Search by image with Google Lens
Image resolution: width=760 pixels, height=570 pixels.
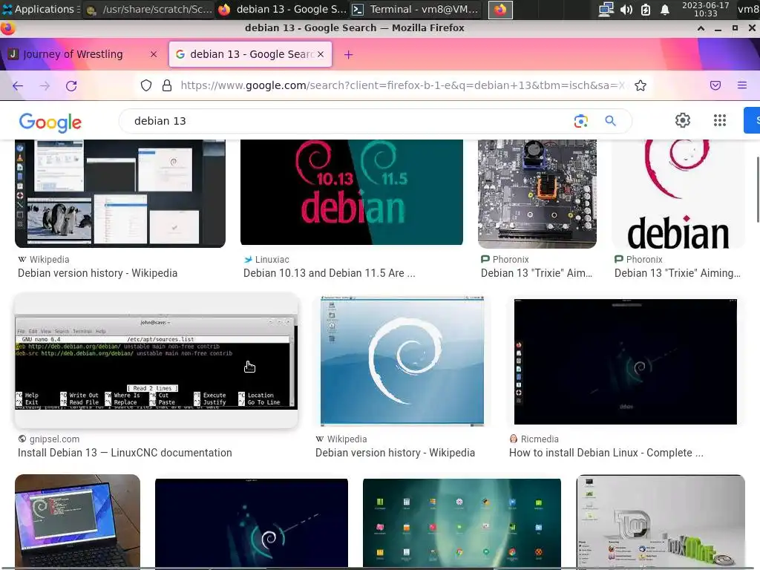[x=580, y=121]
